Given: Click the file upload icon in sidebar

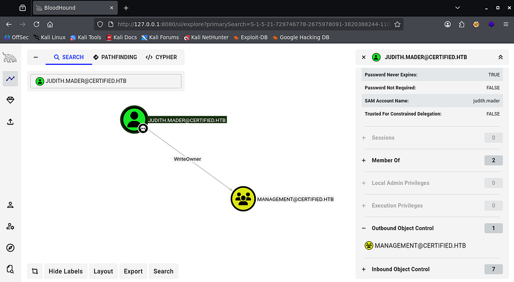Looking at the screenshot, I should click(10, 122).
